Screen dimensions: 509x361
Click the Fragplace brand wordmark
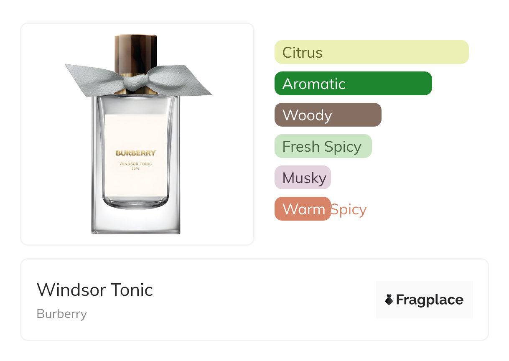tap(430, 300)
